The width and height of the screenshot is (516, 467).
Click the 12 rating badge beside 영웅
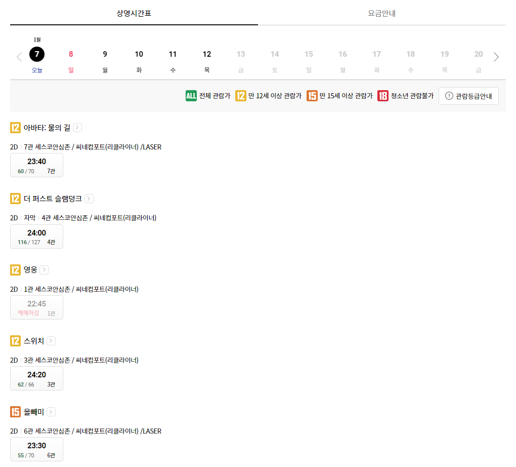pyautogui.click(x=15, y=270)
